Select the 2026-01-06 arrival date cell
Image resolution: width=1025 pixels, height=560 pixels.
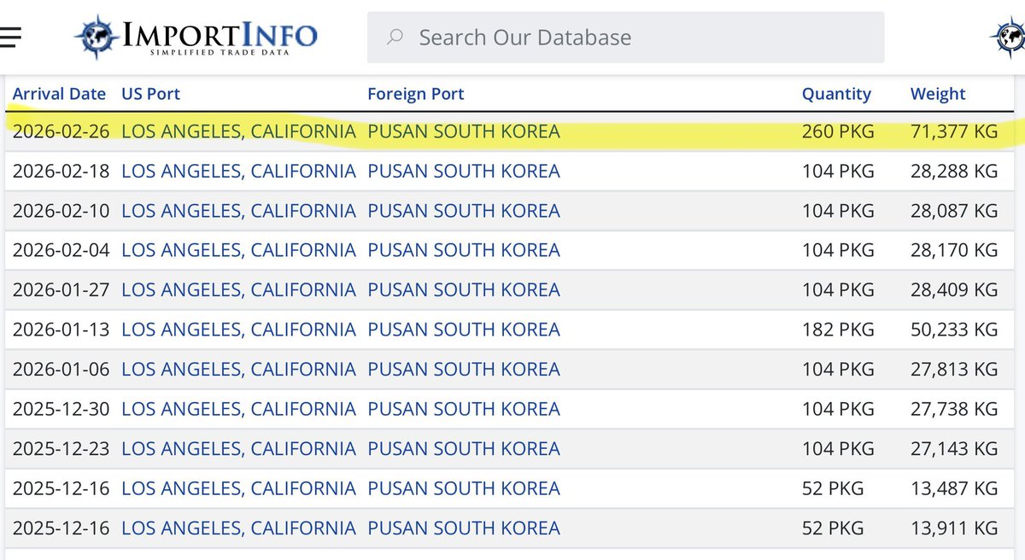point(61,369)
